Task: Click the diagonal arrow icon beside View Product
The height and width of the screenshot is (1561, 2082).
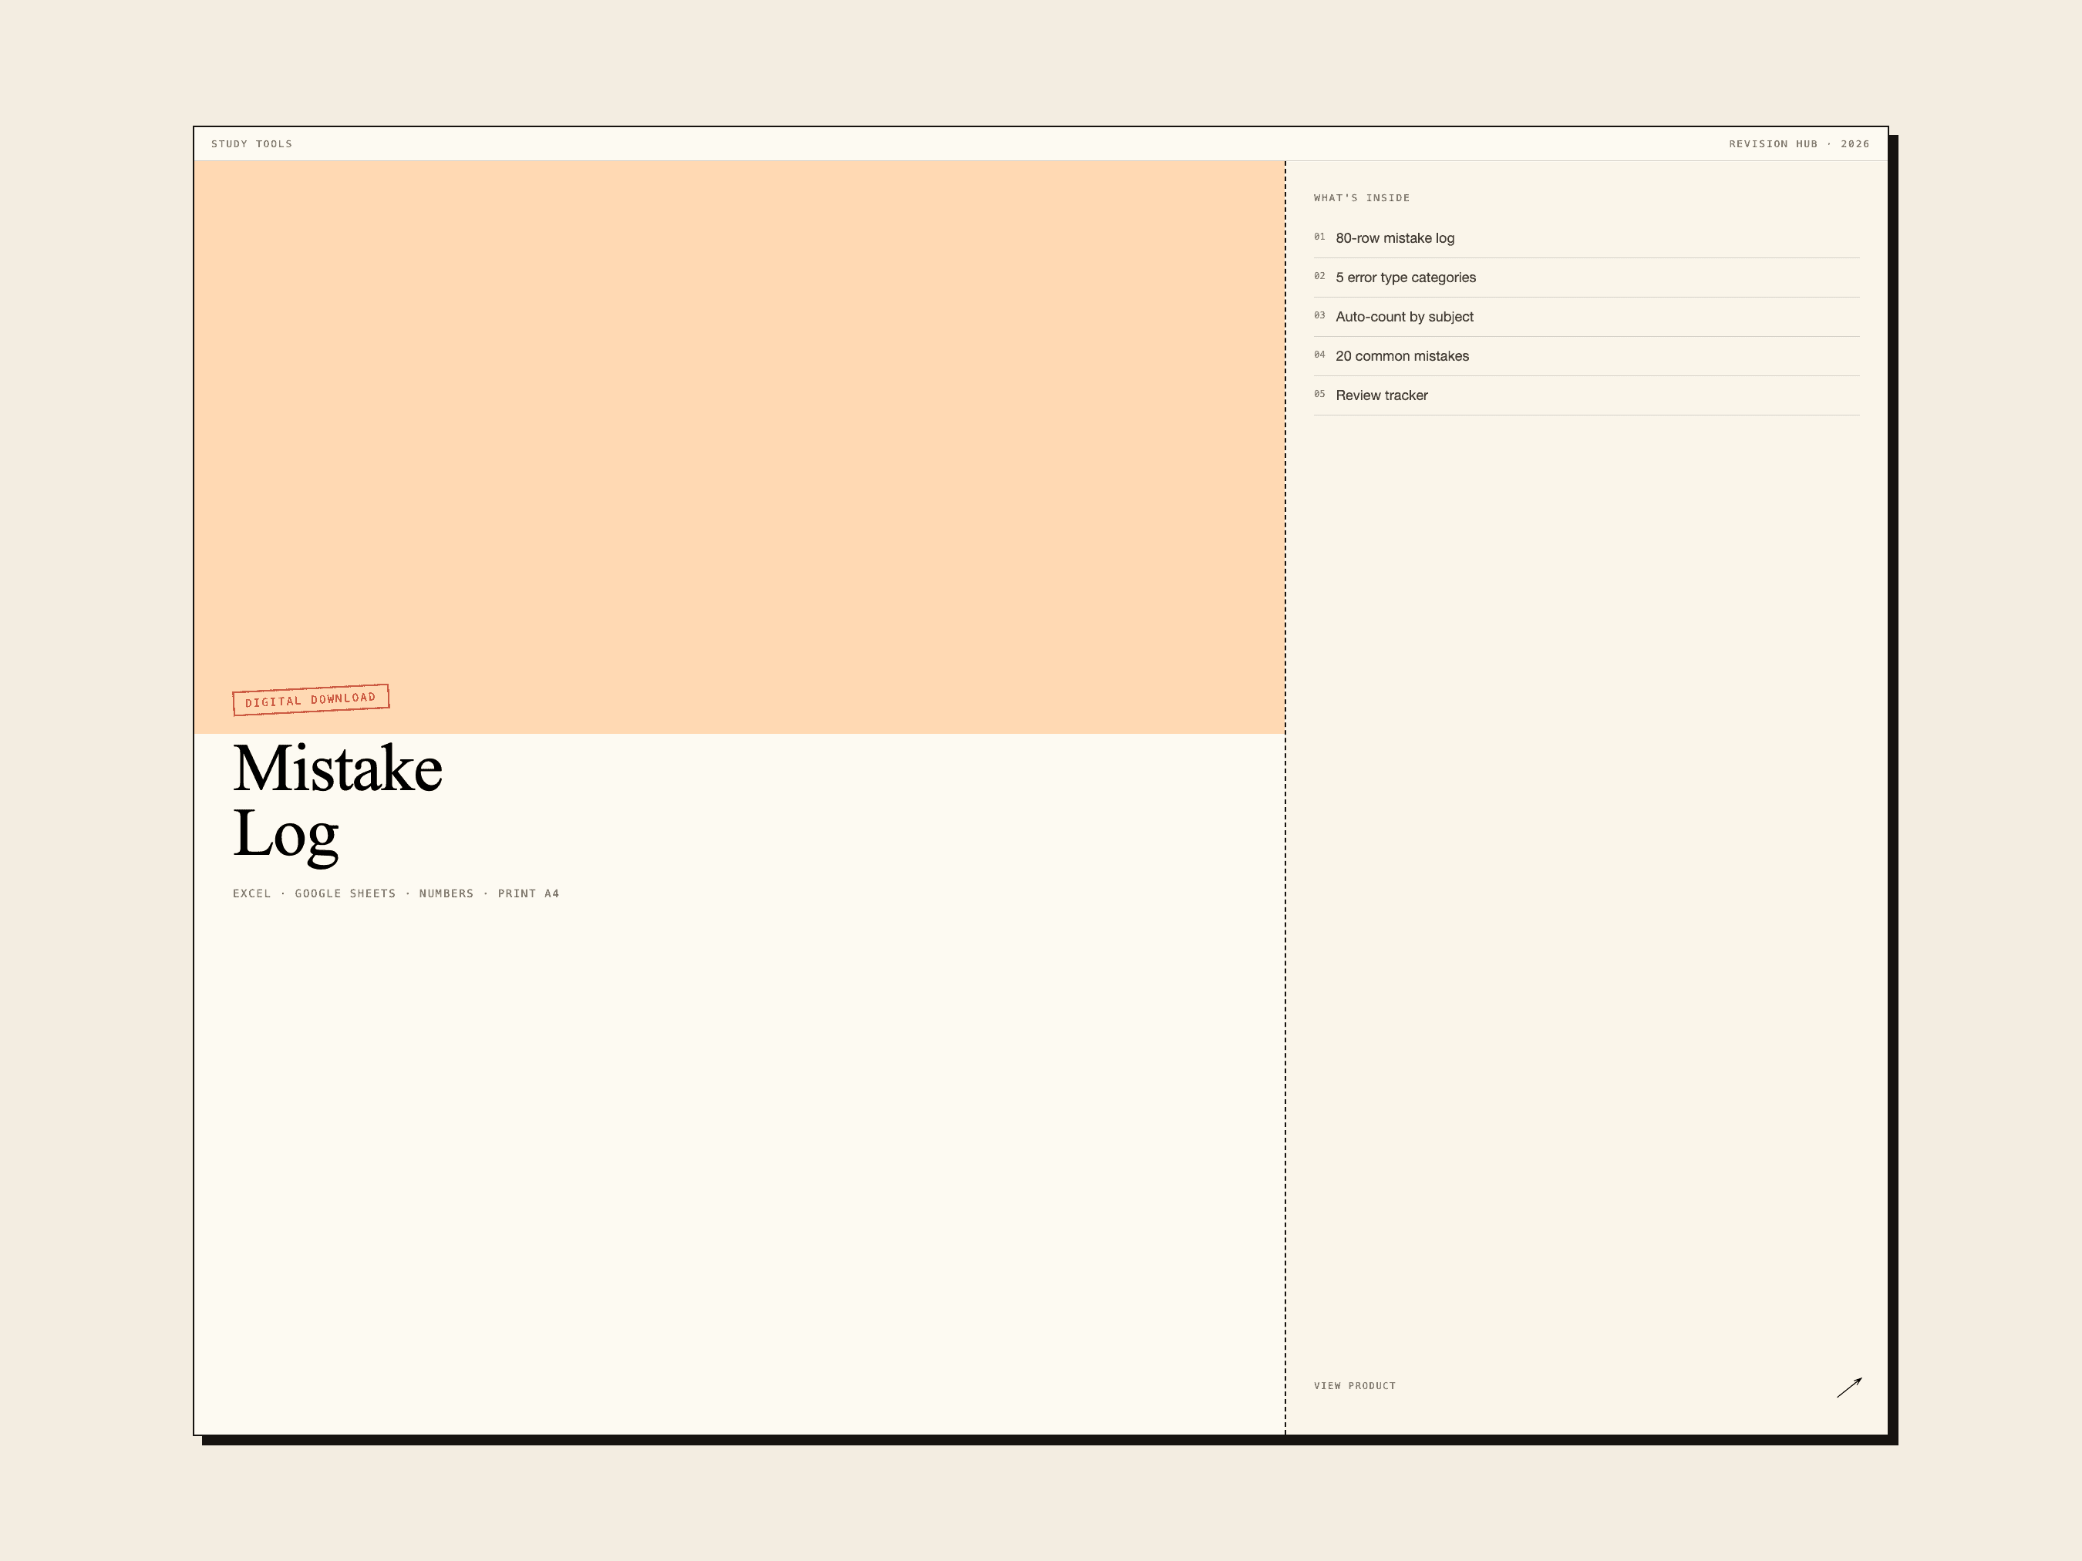Action: point(1848,1387)
